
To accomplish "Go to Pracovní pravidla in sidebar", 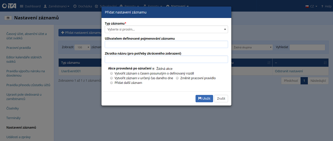I will click(18, 48).
